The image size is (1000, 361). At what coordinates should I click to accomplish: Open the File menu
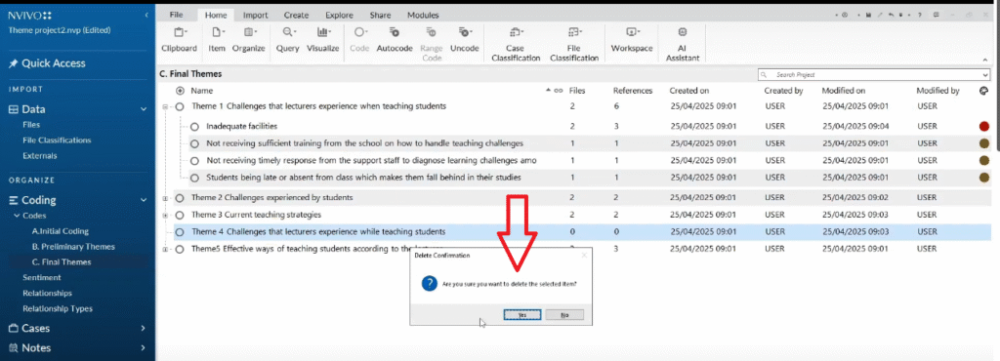pos(177,16)
